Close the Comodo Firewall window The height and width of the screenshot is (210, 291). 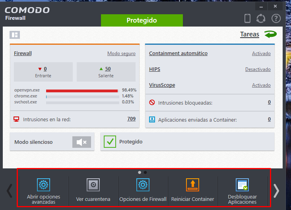(275, 6)
